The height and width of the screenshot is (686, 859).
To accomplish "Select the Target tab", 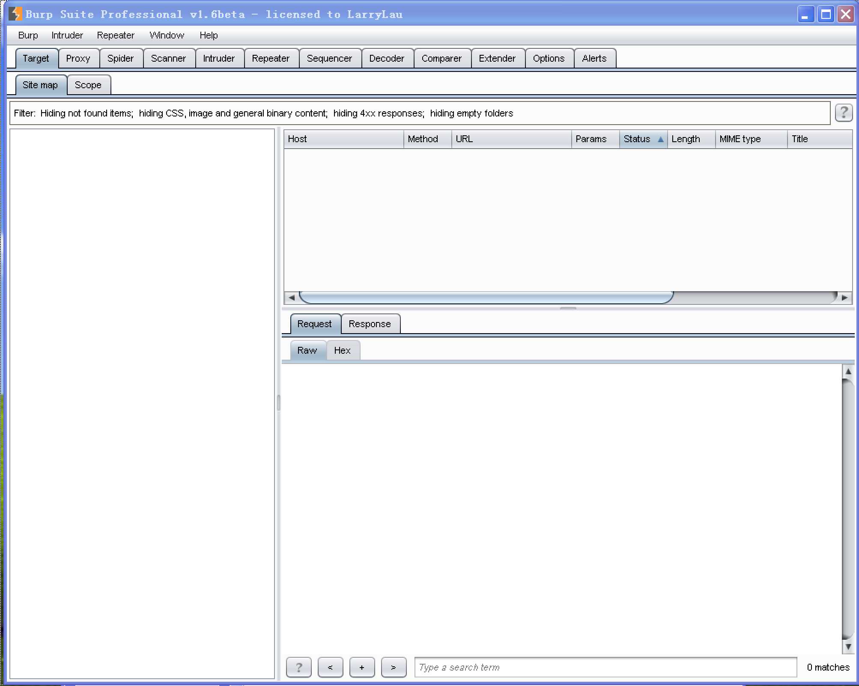I will point(36,58).
